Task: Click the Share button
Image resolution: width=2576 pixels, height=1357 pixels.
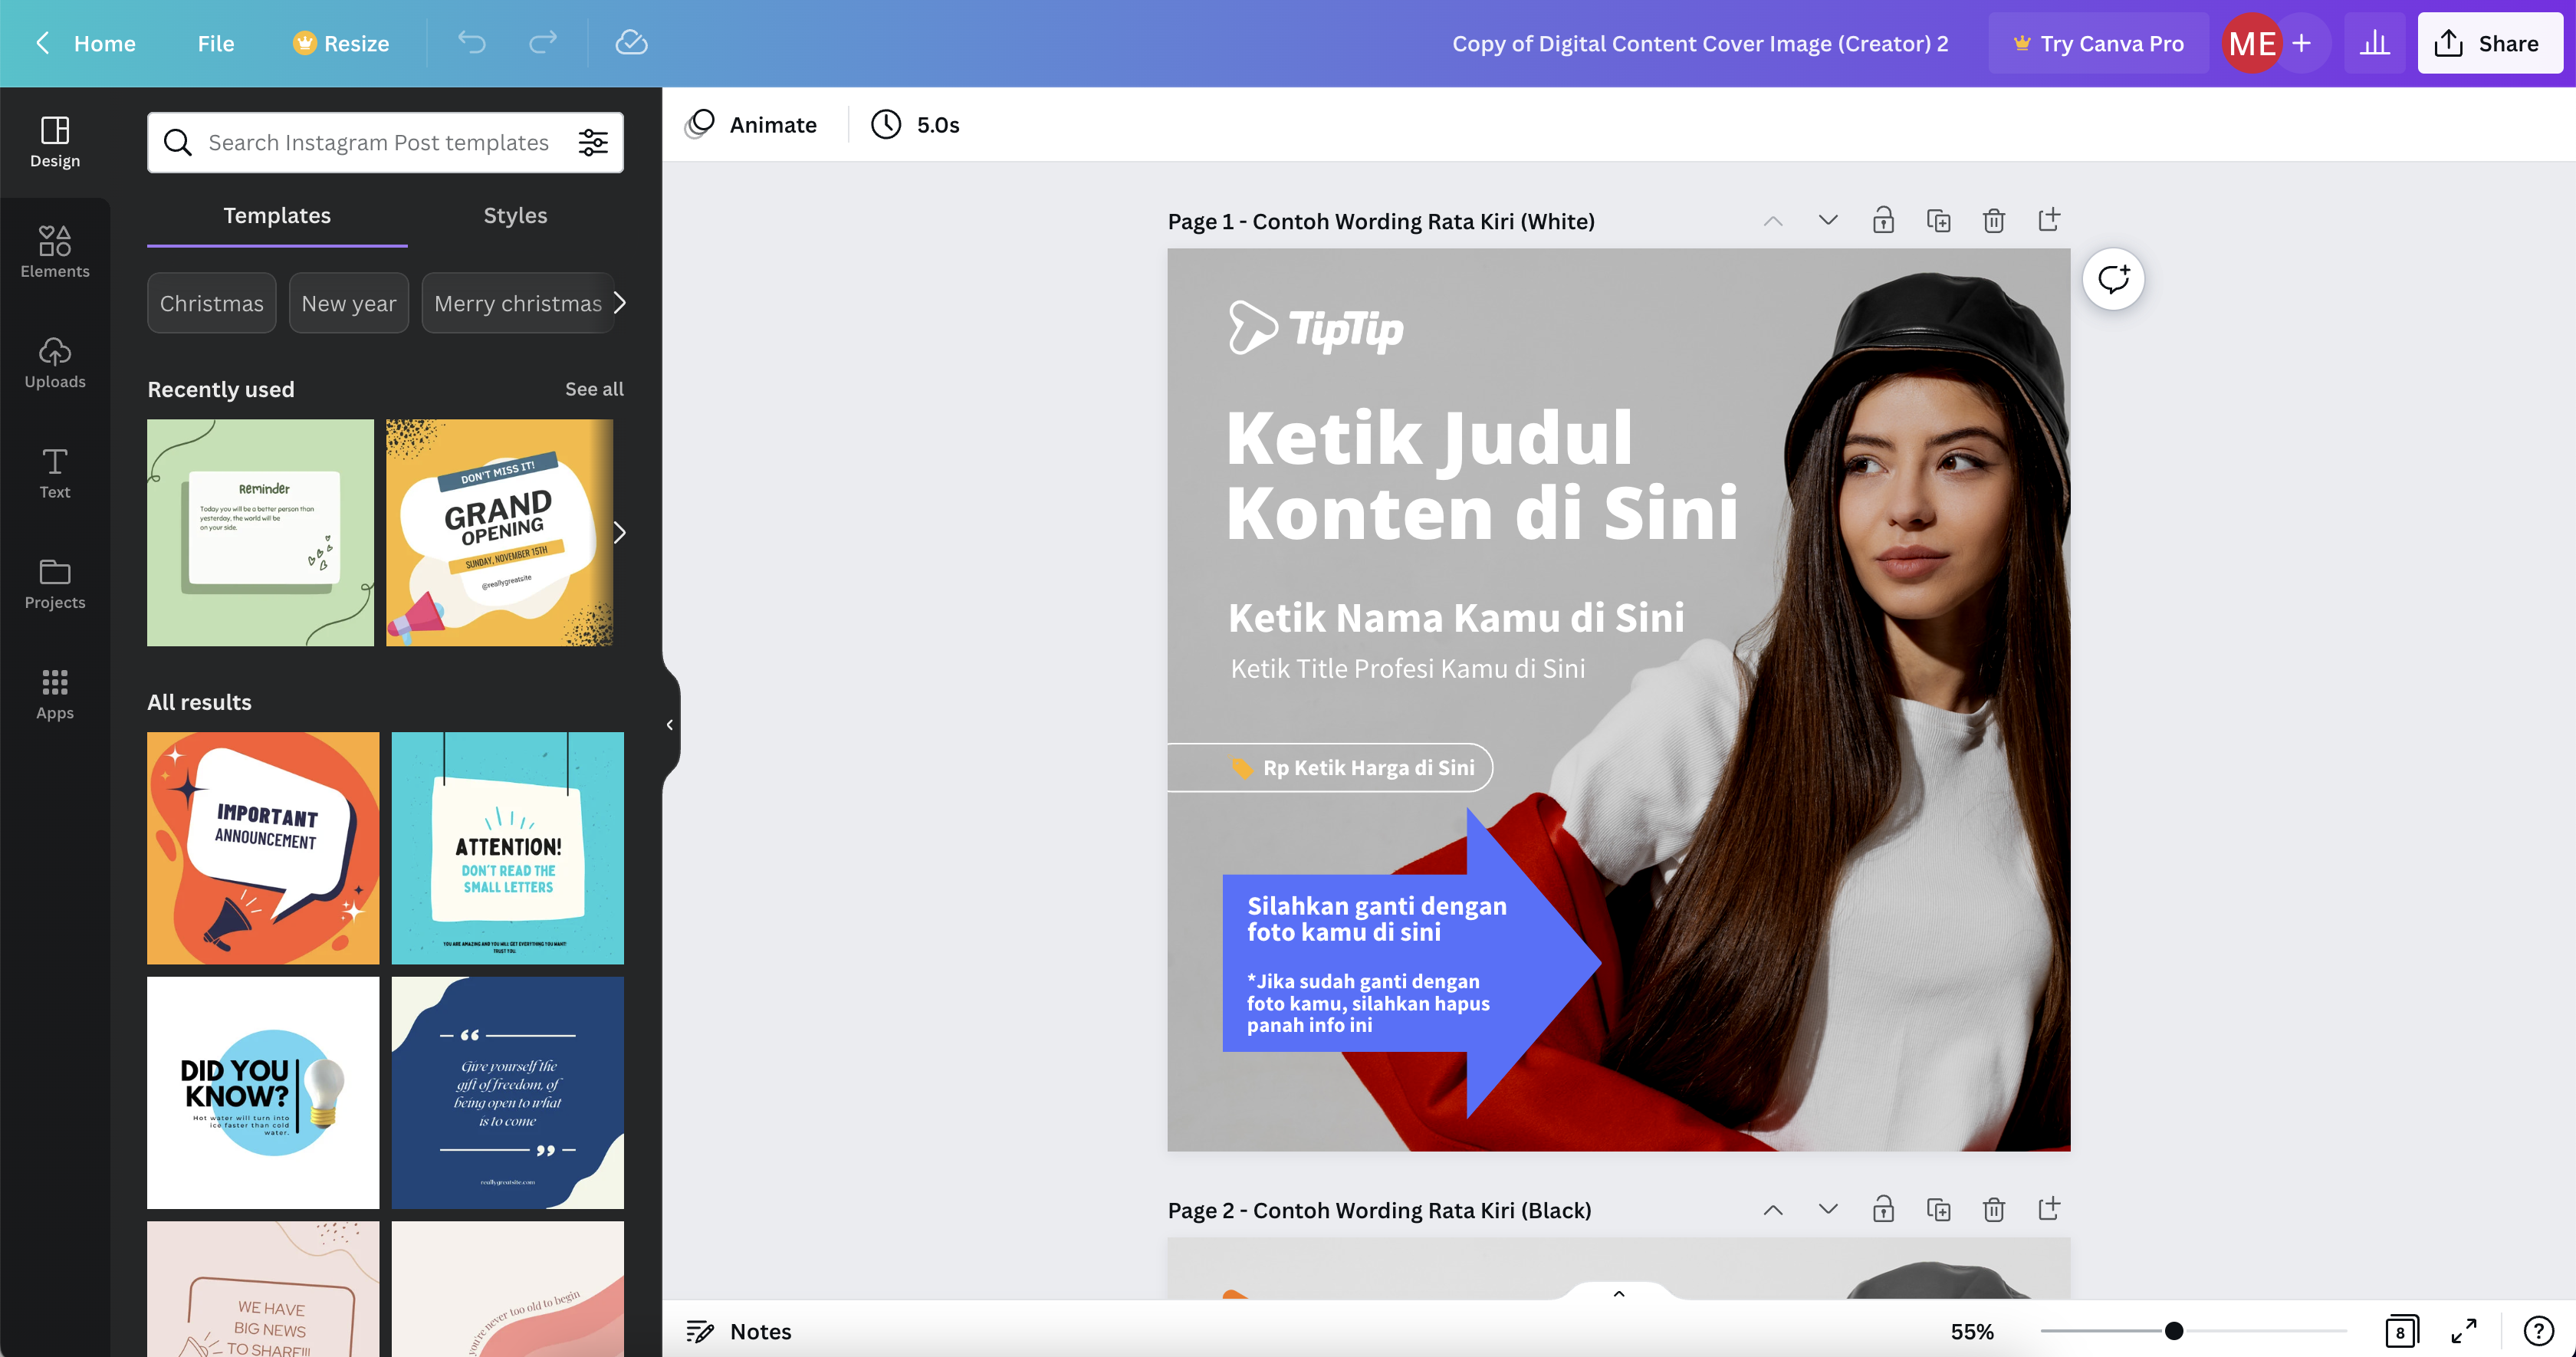Action: tap(2489, 43)
